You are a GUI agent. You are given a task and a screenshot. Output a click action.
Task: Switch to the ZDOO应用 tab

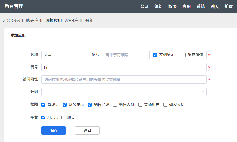coord(13,21)
